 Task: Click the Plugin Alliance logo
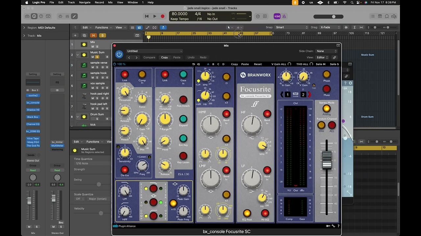click(x=124, y=226)
